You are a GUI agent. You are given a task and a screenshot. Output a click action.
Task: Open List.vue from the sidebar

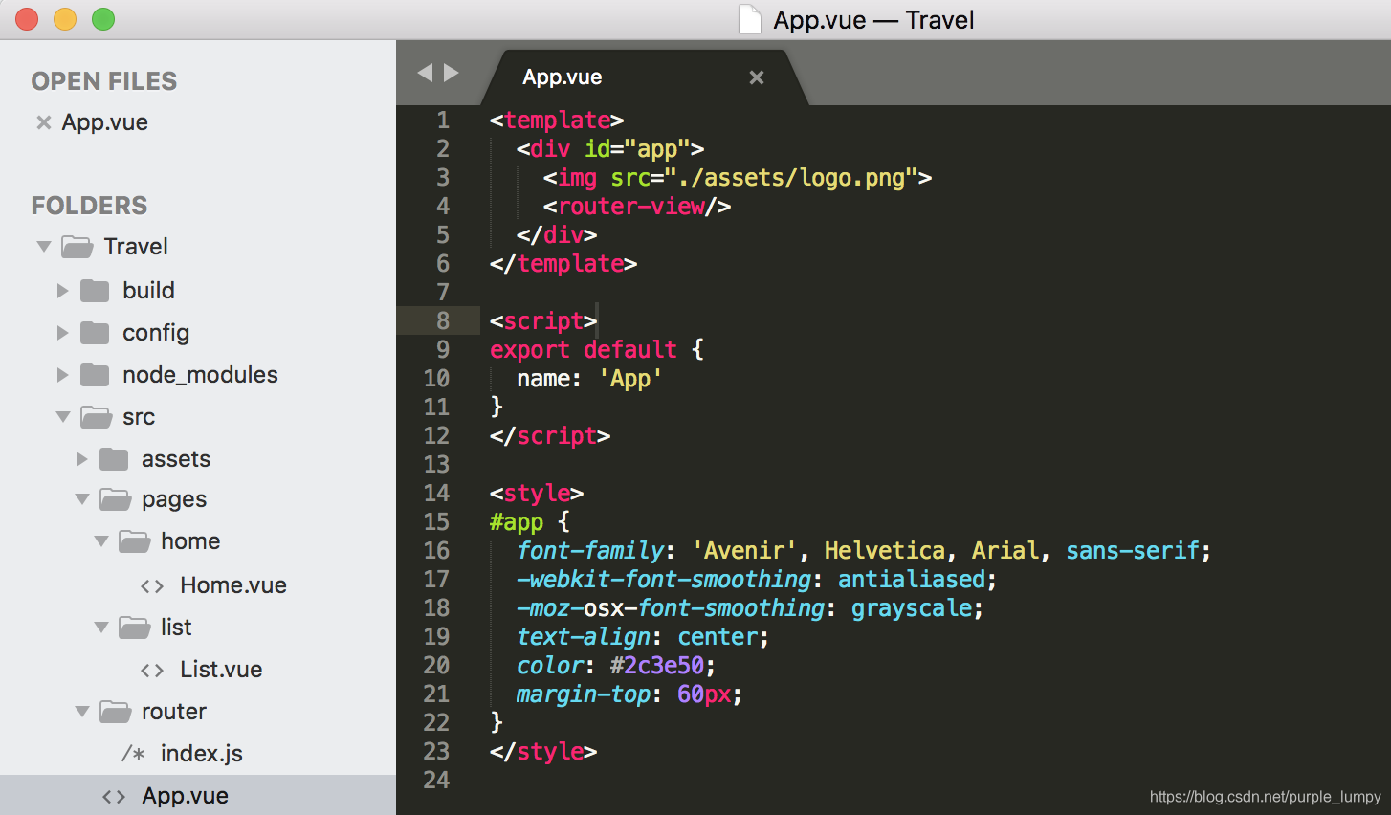(x=221, y=670)
